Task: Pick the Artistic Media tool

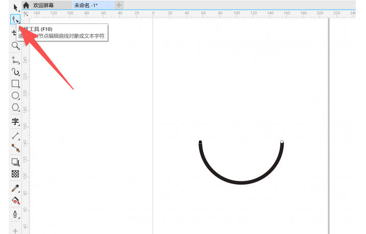Action: coord(15,72)
